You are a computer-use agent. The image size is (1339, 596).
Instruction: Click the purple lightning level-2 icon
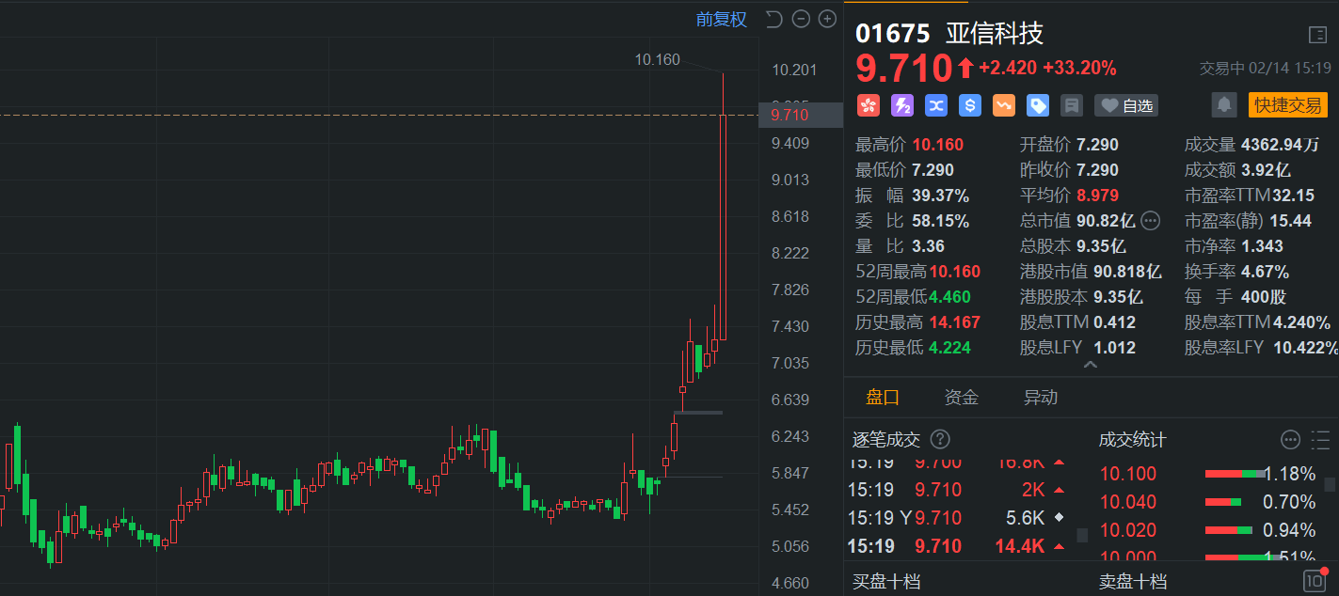click(901, 105)
